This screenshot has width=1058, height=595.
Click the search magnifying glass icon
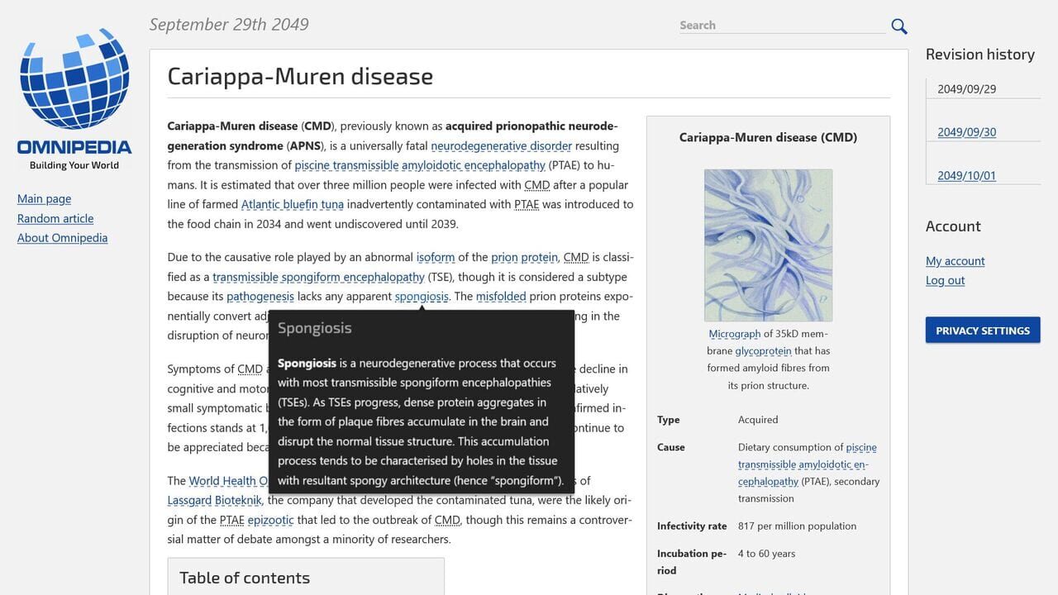tap(898, 26)
